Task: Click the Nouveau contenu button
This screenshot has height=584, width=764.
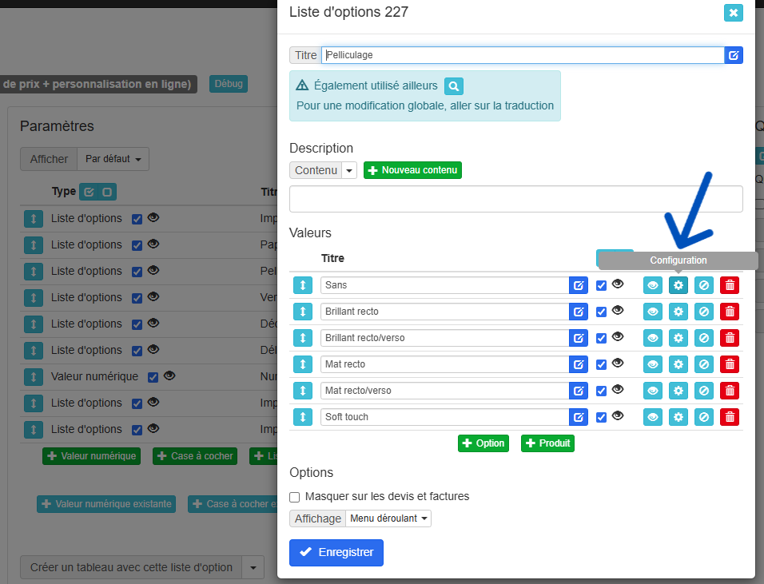Action: click(x=412, y=170)
